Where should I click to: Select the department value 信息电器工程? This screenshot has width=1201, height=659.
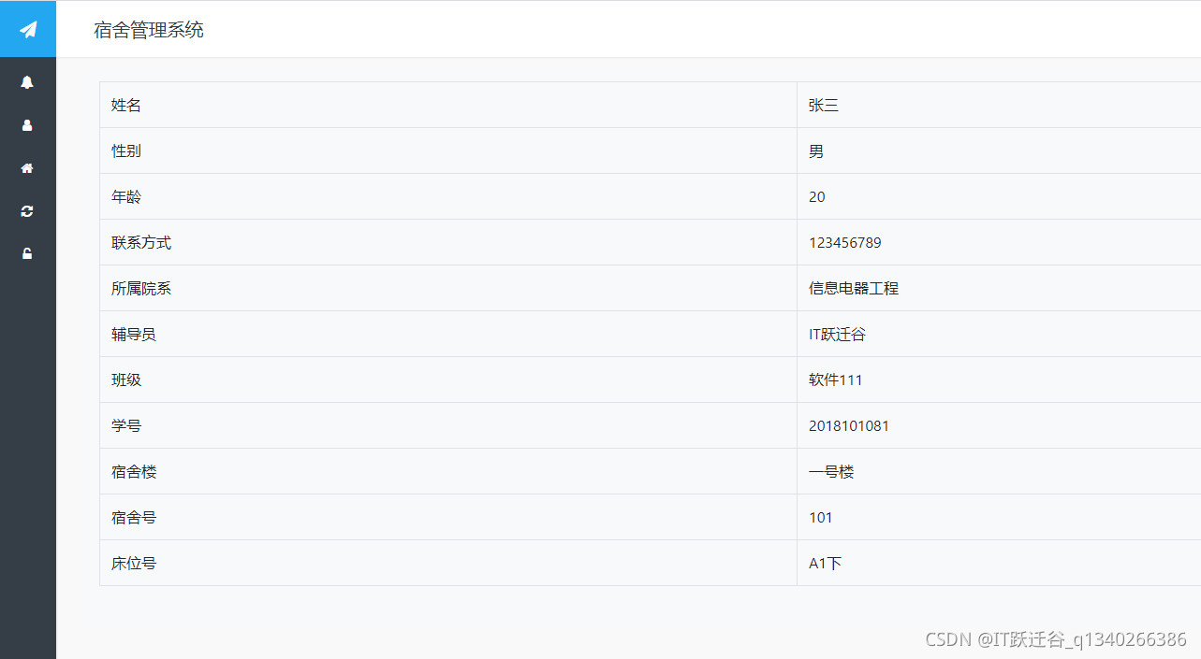point(854,289)
